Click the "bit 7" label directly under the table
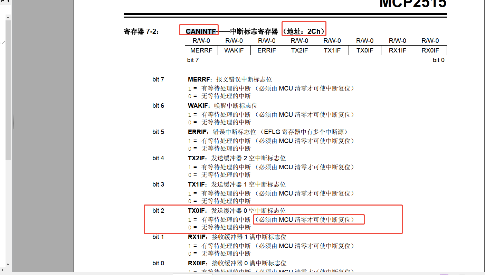 coord(193,60)
